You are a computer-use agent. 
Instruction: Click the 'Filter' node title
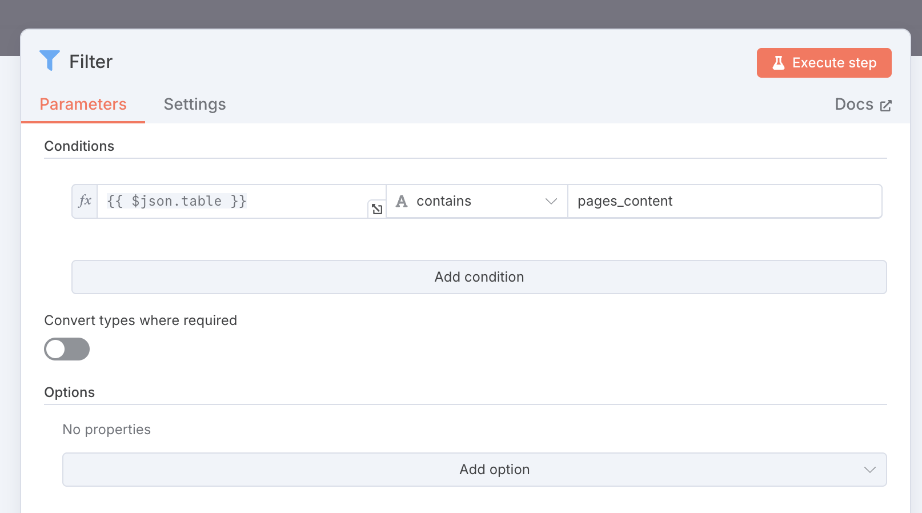coord(91,62)
